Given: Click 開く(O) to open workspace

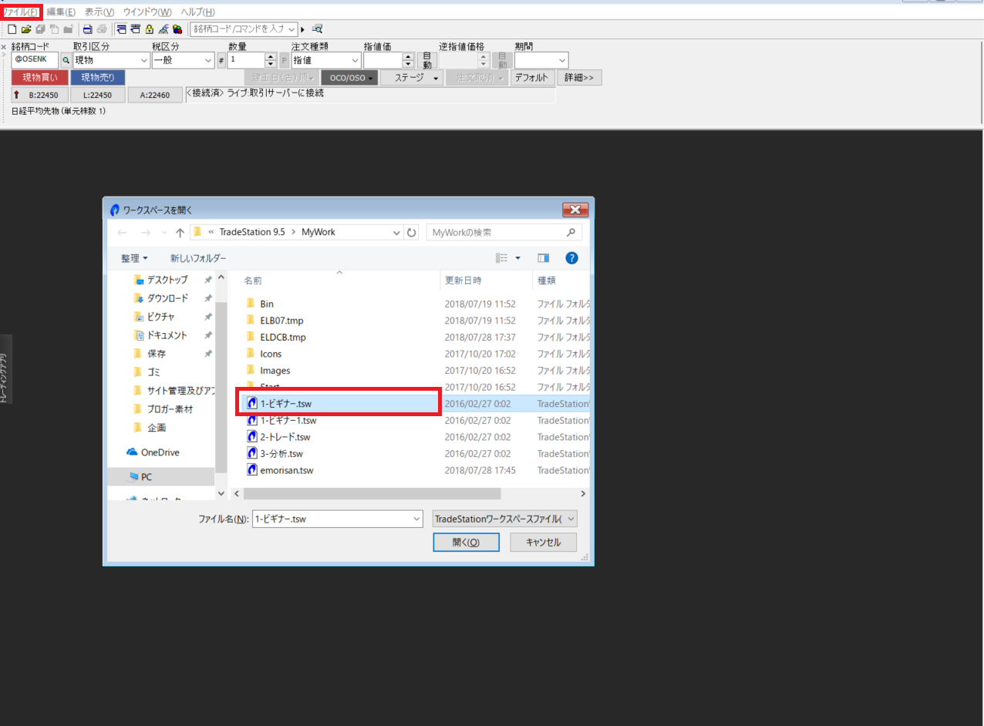Looking at the screenshot, I should pos(467,543).
